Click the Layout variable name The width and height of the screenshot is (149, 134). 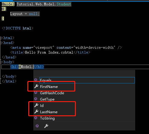coord(16,14)
